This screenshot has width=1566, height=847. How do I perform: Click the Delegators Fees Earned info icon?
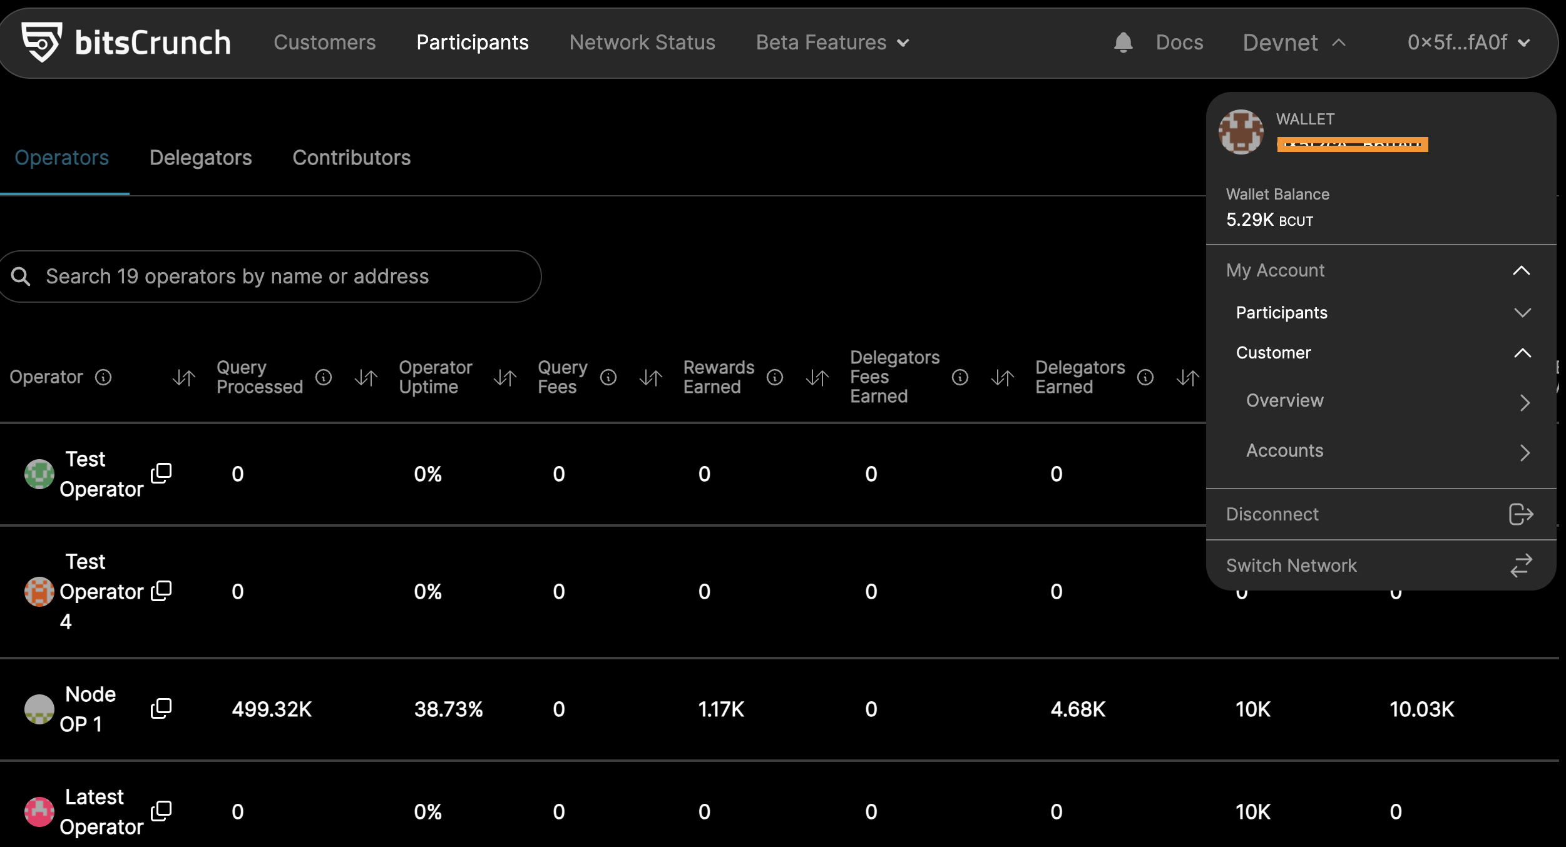[960, 377]
